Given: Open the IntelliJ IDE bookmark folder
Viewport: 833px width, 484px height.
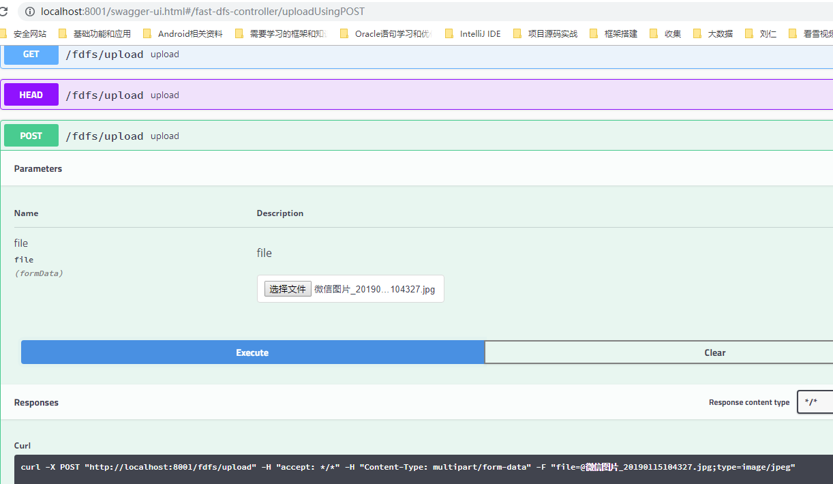Looking at the screenshot, I should pos(472,33).
